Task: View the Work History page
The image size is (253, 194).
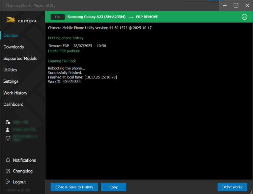Action: point(15,93)
